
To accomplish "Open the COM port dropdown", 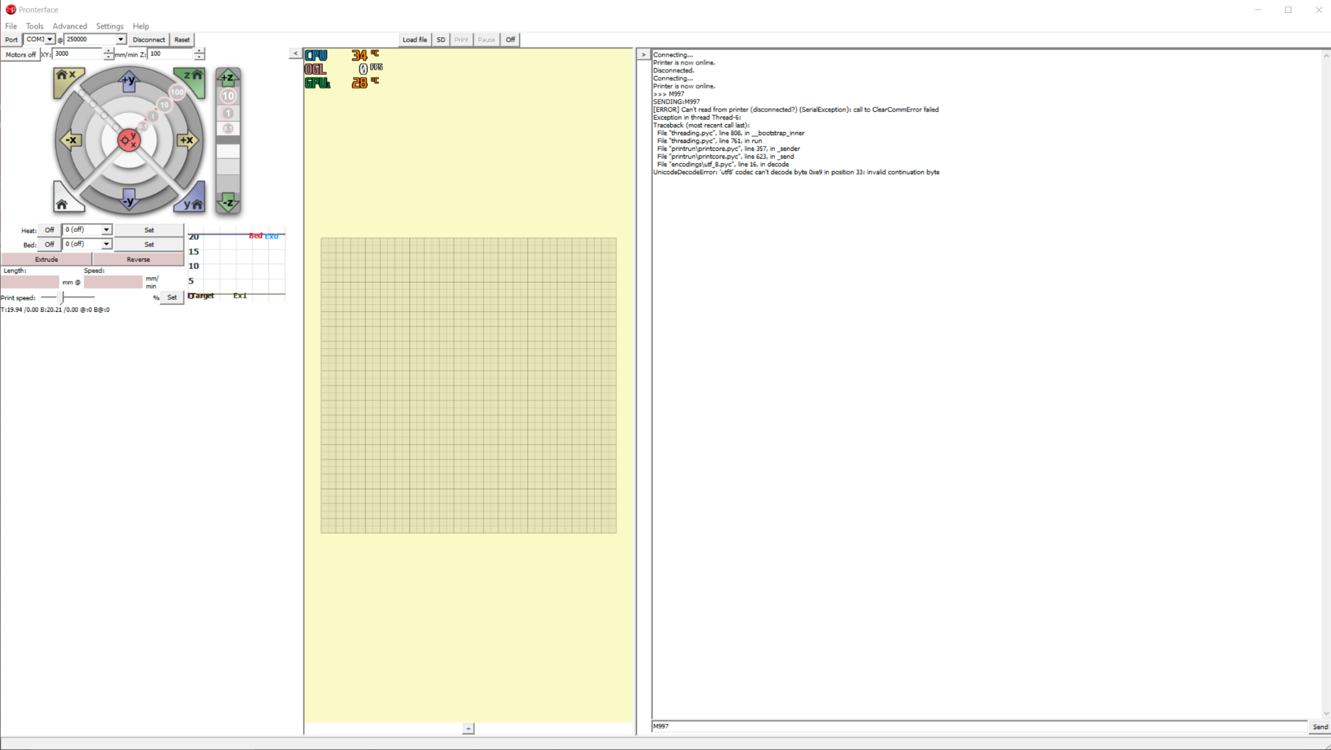I will 49,40.
